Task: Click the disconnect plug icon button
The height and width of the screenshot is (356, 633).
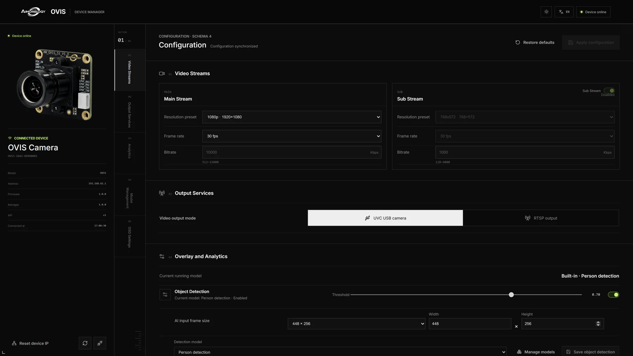Action: [100, 343]
